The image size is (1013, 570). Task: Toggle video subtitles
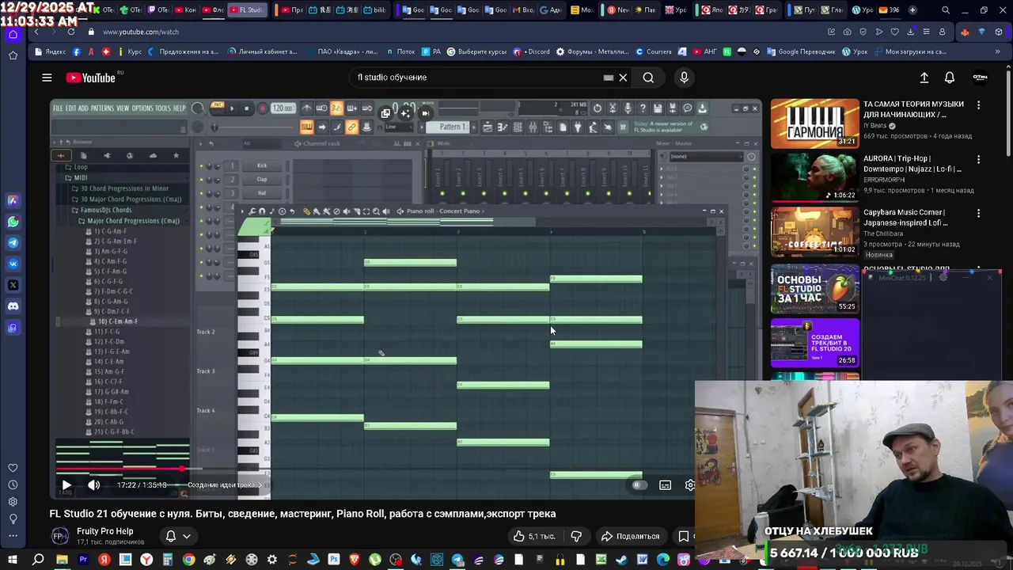tap(666, 485)
